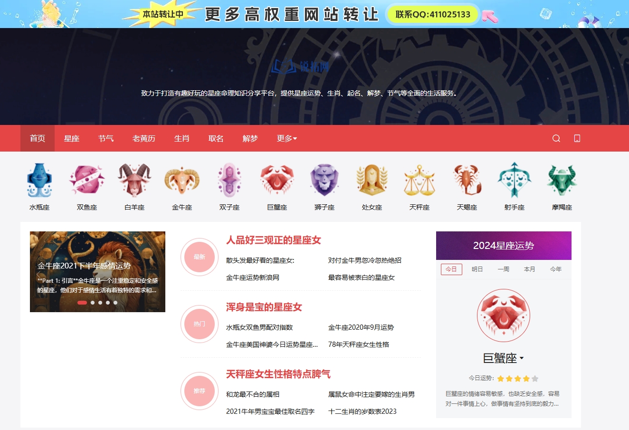Open article 对付金牛男忽冷忽热绝招
The width and height of the screenshot is (629, 430).
[365, 260]
